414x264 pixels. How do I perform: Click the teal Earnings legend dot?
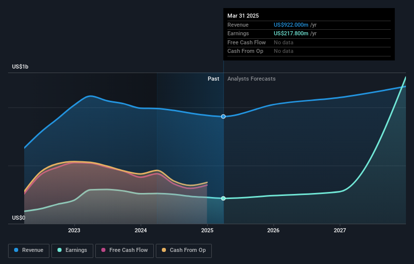pos(60,250)
